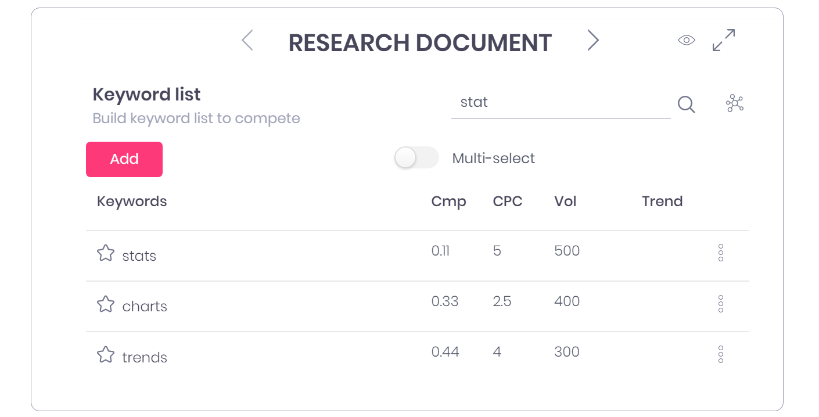Star the stats keyword

click(x=105, y=253)
